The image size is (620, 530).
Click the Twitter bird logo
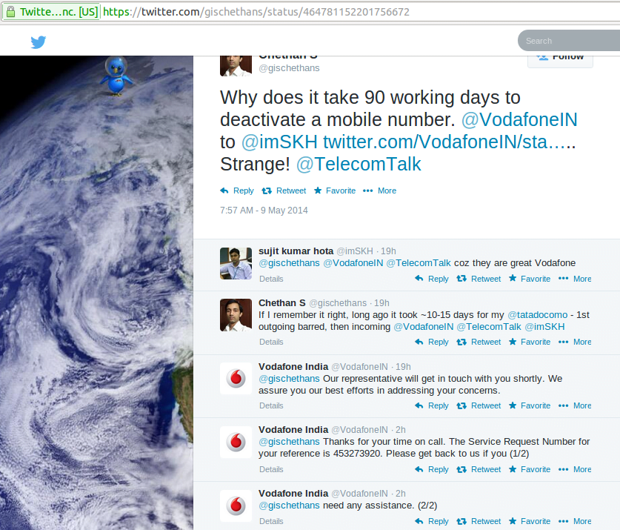[x=39, y=42]
